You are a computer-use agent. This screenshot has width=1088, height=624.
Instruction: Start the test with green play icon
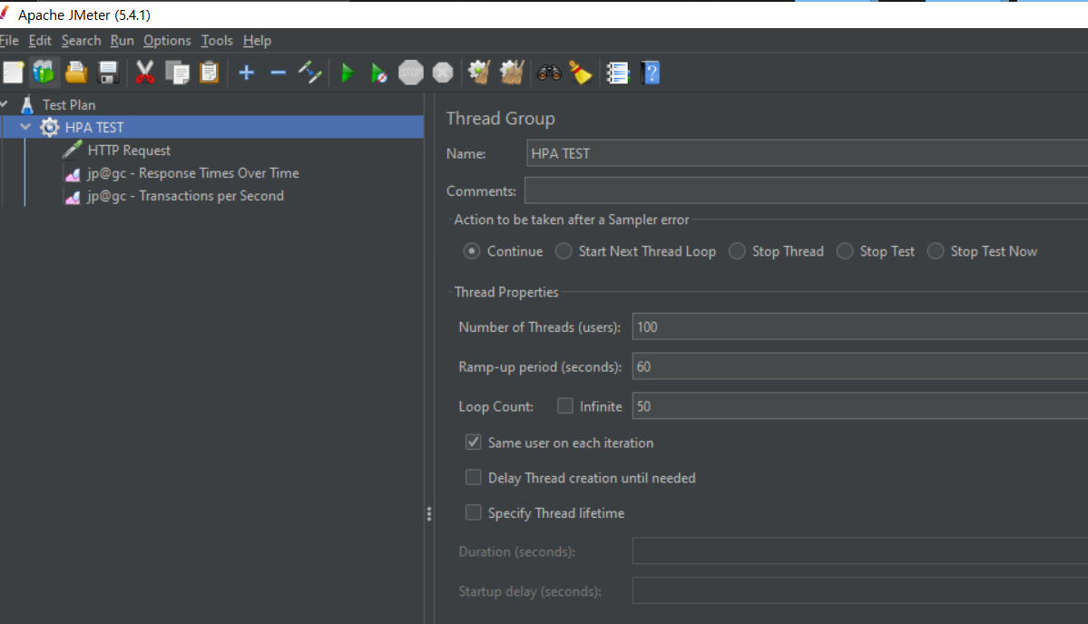[348, 73]
